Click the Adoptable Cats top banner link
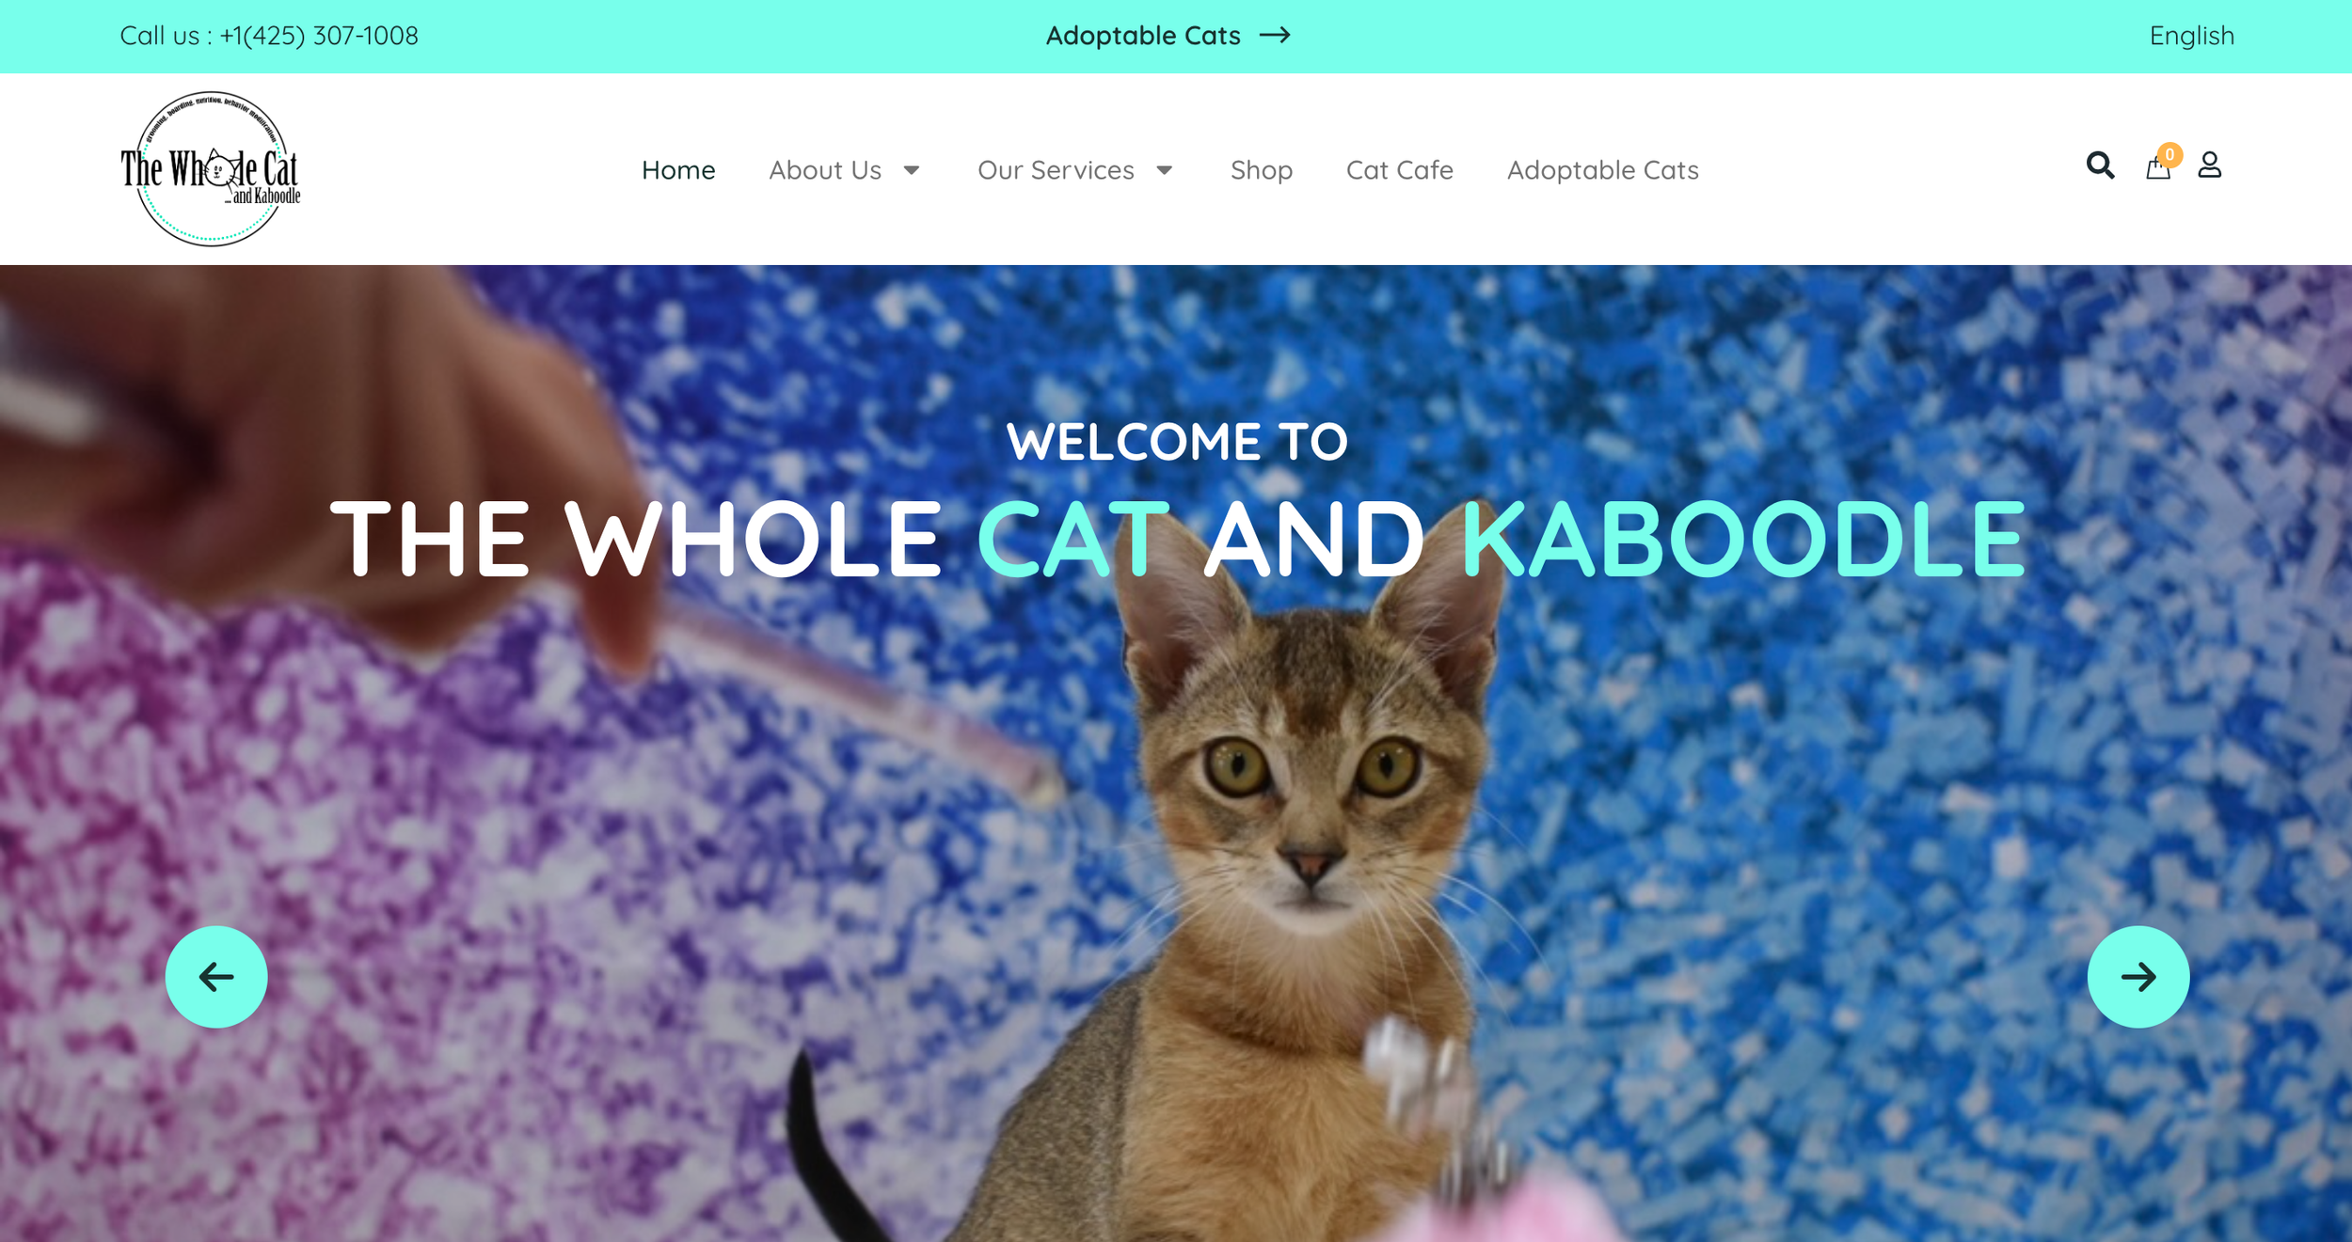The image size is (2352, 1242). (1143, 36)
